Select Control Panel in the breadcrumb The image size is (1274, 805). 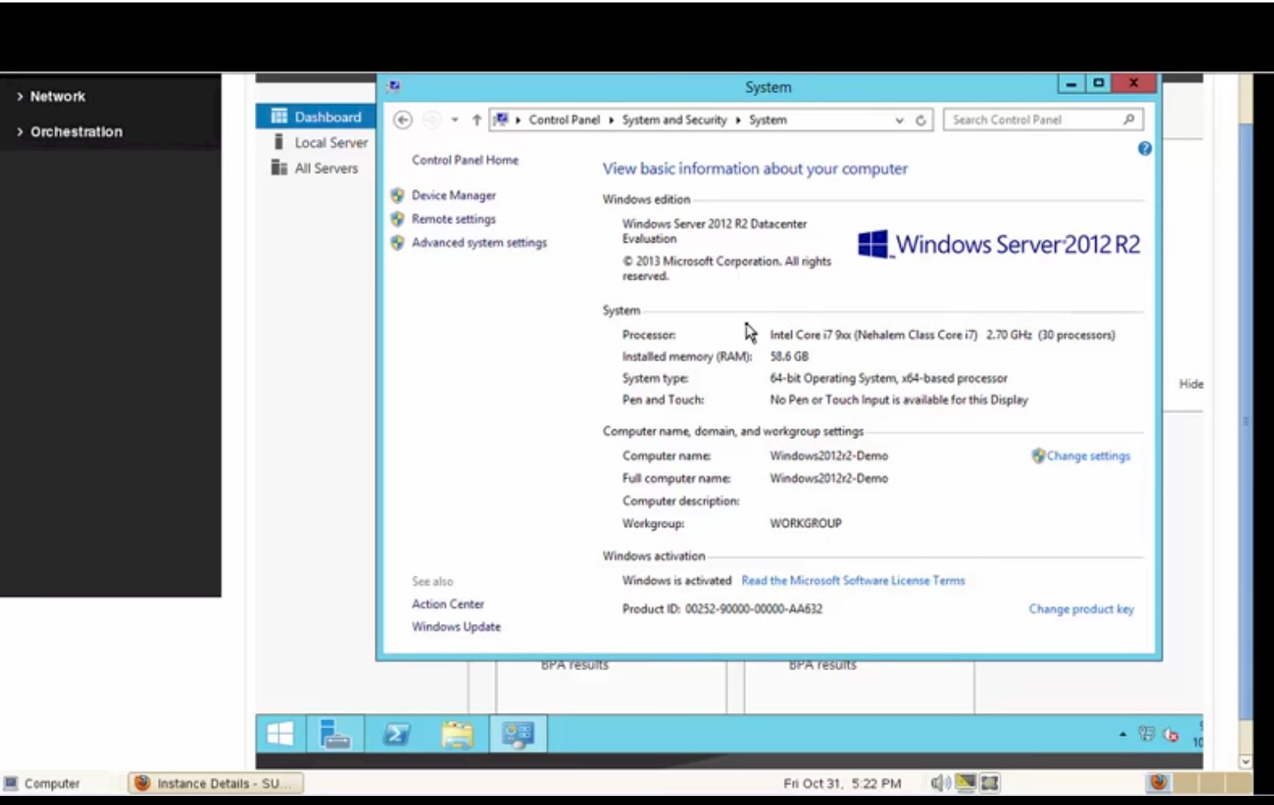click(x=564, y=120)
